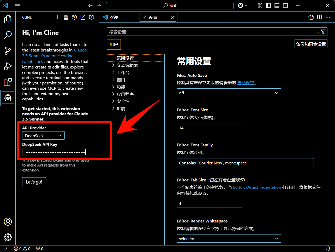
Task: Open the Render Whitespace selection dropdown
Action: (x=229, y=239)
